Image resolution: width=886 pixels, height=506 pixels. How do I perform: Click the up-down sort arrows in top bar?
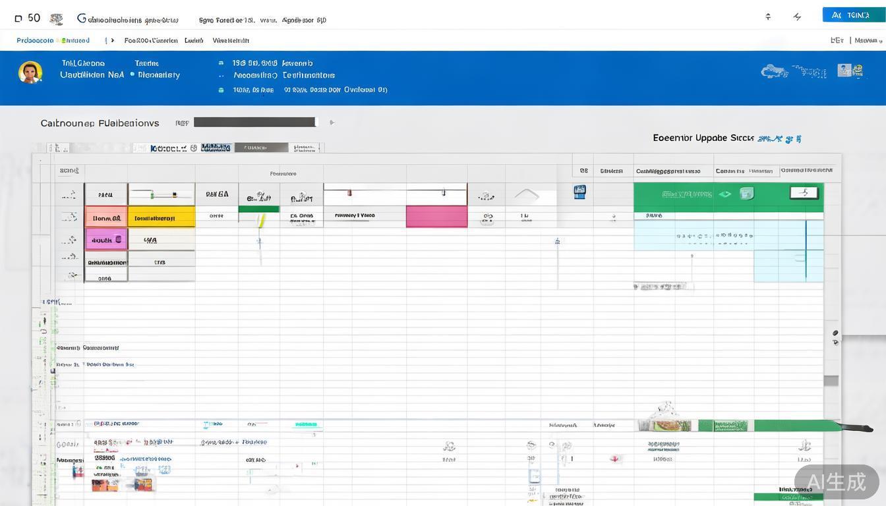[x=768, y=16]
